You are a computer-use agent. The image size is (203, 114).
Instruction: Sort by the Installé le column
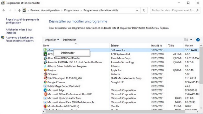156,46
